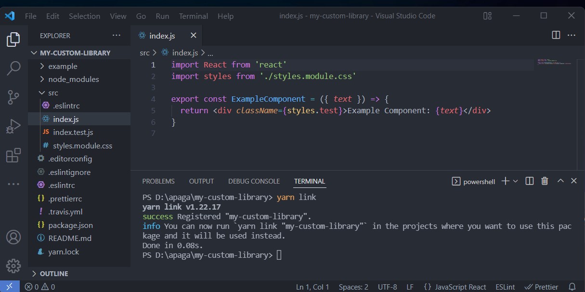Maximize the panel with up chevron
The height and width of the screenshot is (292, 585).
[x=560, y=181]
